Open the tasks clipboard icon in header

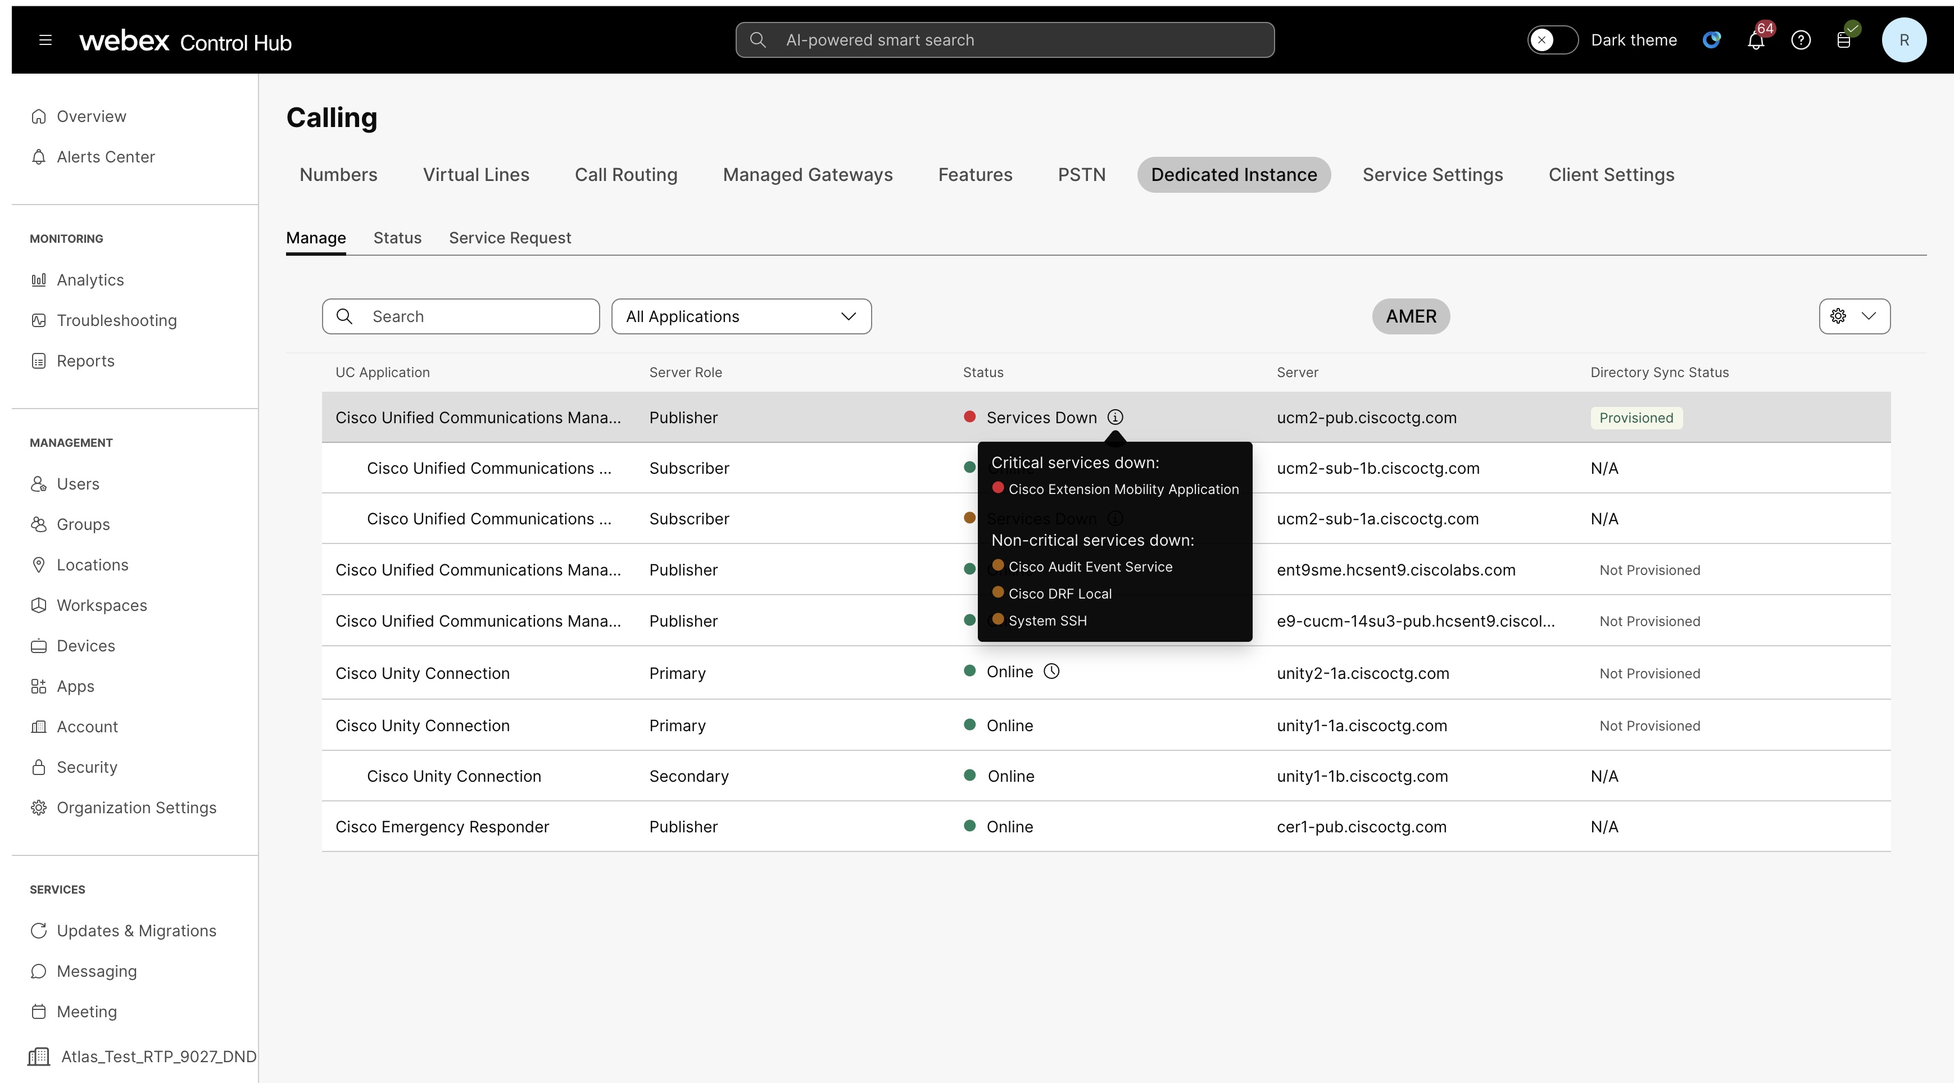tap(1844, 40)
